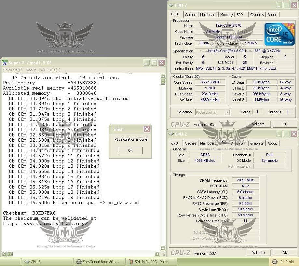
Task: Click the PI value output pi_data.txt line
Action: pos(75,203)
